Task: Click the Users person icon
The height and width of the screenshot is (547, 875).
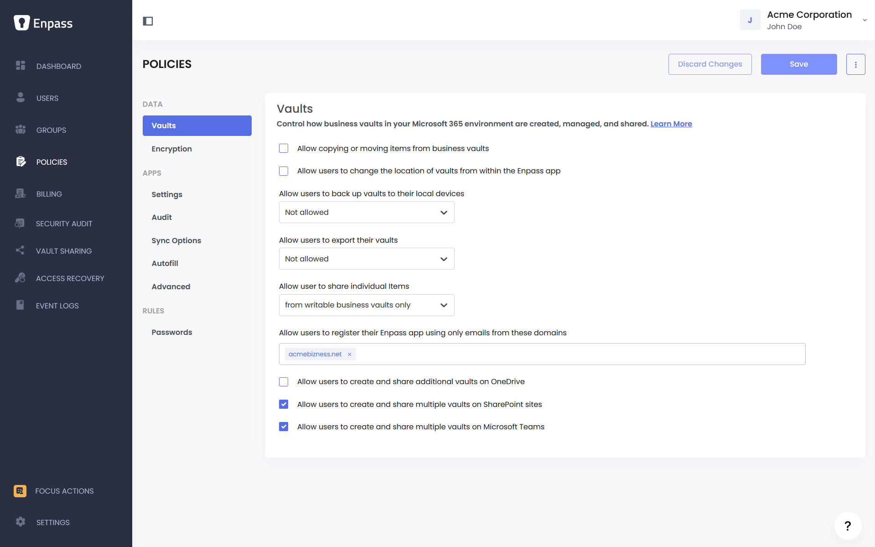Action: tap(21, 98)
